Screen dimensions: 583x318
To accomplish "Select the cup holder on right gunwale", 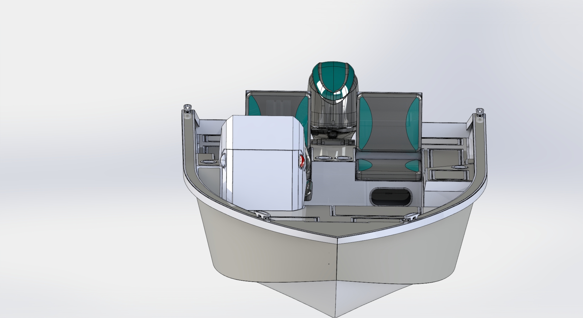I will [458, 167].
